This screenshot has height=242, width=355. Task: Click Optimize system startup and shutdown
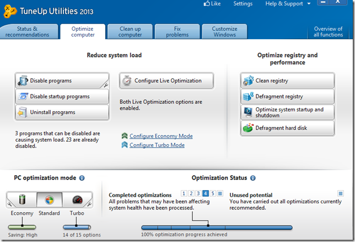(287, 112)
